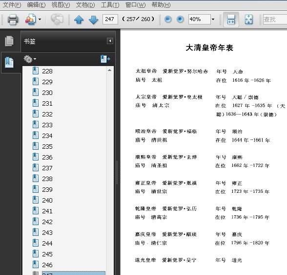Jump to bookmark 235
The height and width of the screenshot is (275, 287).
(47, 147)
